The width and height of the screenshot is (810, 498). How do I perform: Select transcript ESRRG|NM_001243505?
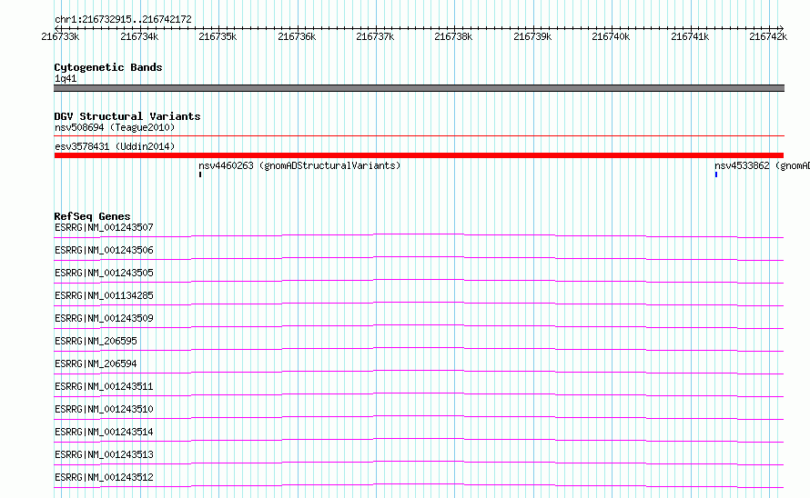[x=104, y=273]
